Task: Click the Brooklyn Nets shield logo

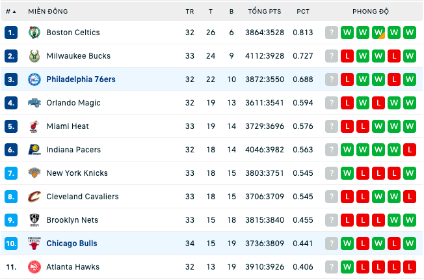Action: click(34, 220)
